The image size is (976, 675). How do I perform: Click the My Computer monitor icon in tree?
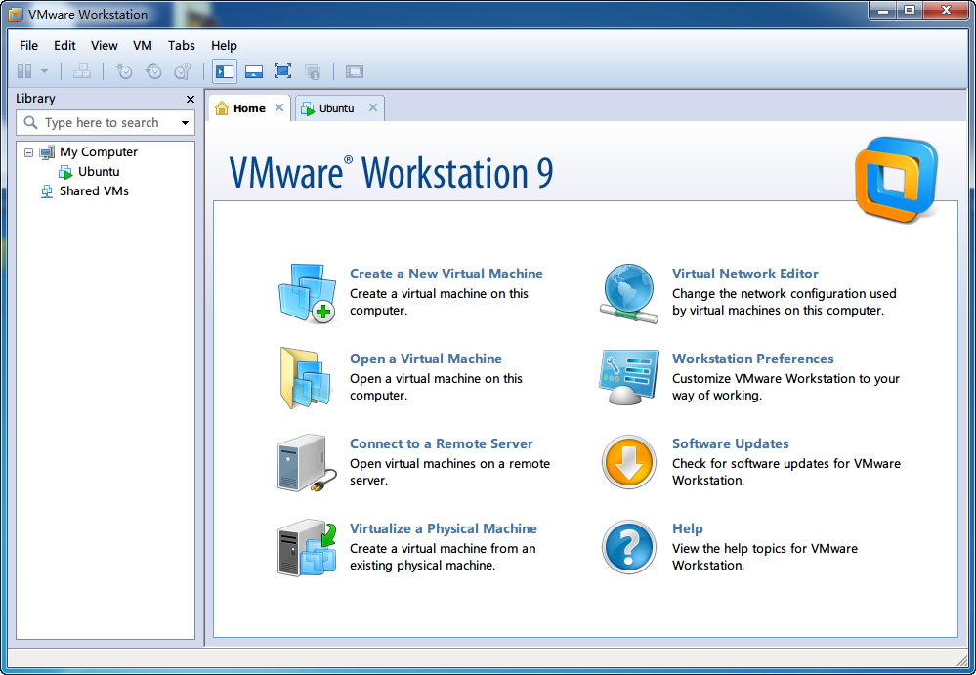pyautogui.click(x=47, y=152)
